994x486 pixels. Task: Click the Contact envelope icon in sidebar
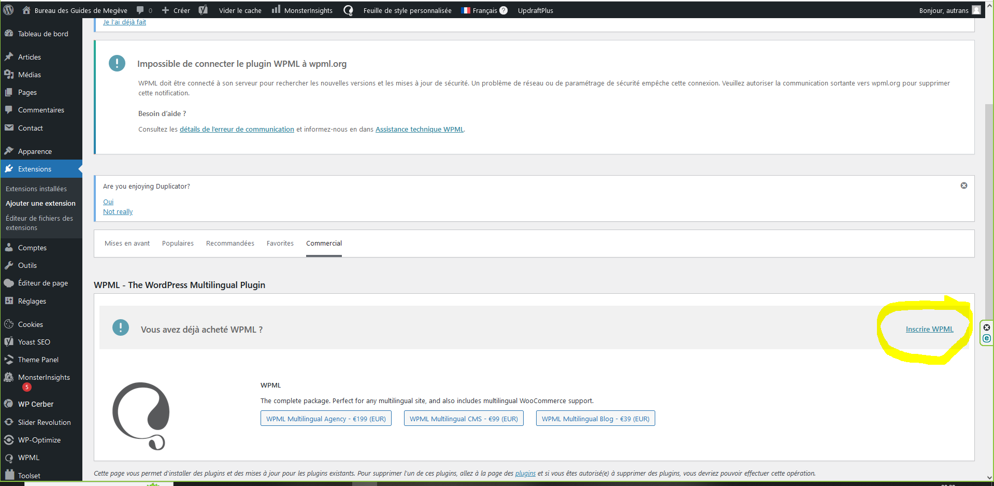[x=9, y=127]
